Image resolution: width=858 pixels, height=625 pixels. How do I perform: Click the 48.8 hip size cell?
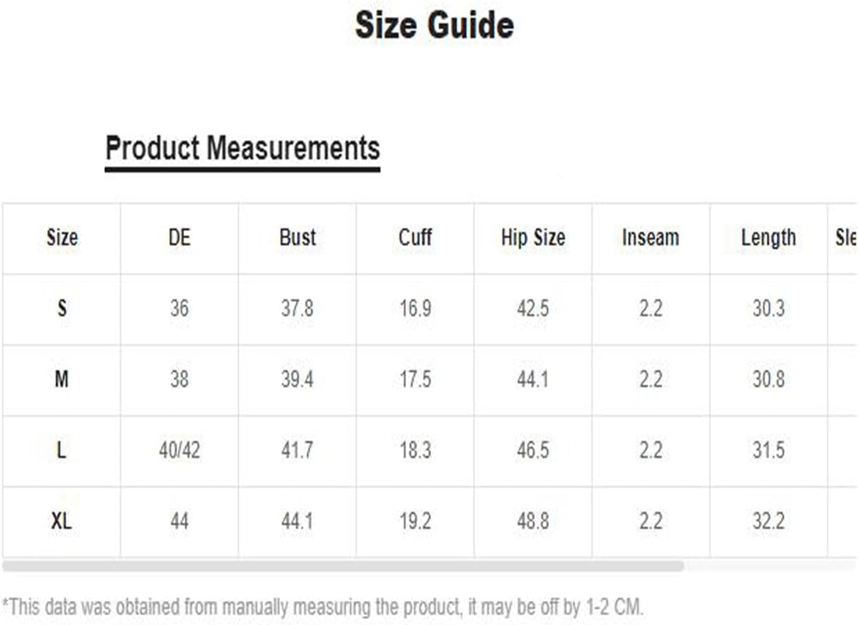pyautogui.click(x=533, y=521)
